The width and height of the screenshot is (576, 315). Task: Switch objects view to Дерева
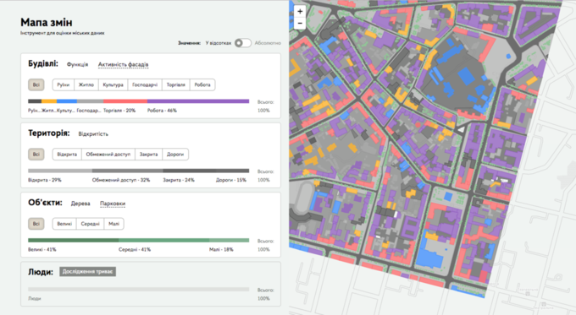pos(80,204)
